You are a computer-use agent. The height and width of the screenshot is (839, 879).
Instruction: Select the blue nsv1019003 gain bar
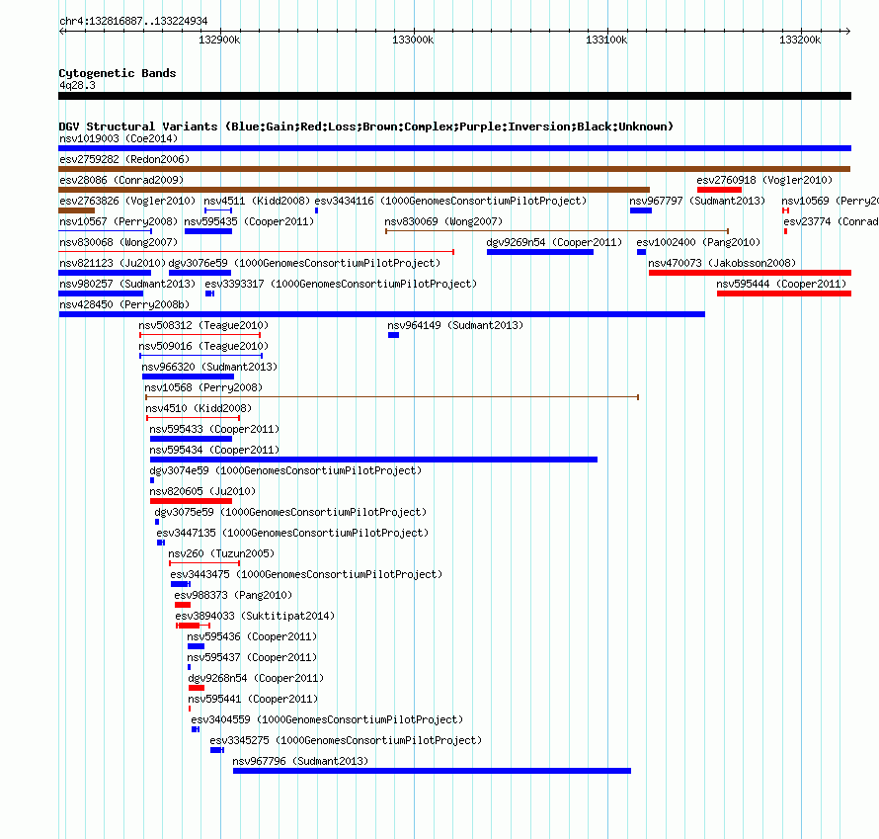pos(454,148)
